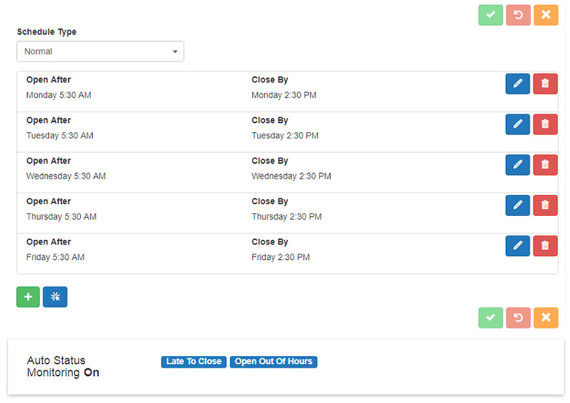570x403 pixels.
Task: Add a new schedule entry with plus button
Action: [x=28, y=297]
